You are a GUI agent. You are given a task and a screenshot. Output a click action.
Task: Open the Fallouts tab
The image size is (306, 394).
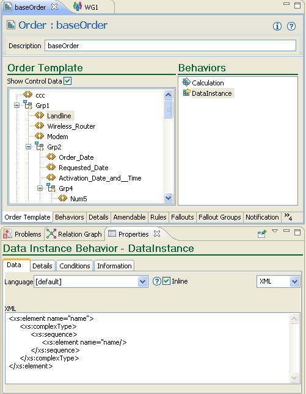(x=183, y=217)
